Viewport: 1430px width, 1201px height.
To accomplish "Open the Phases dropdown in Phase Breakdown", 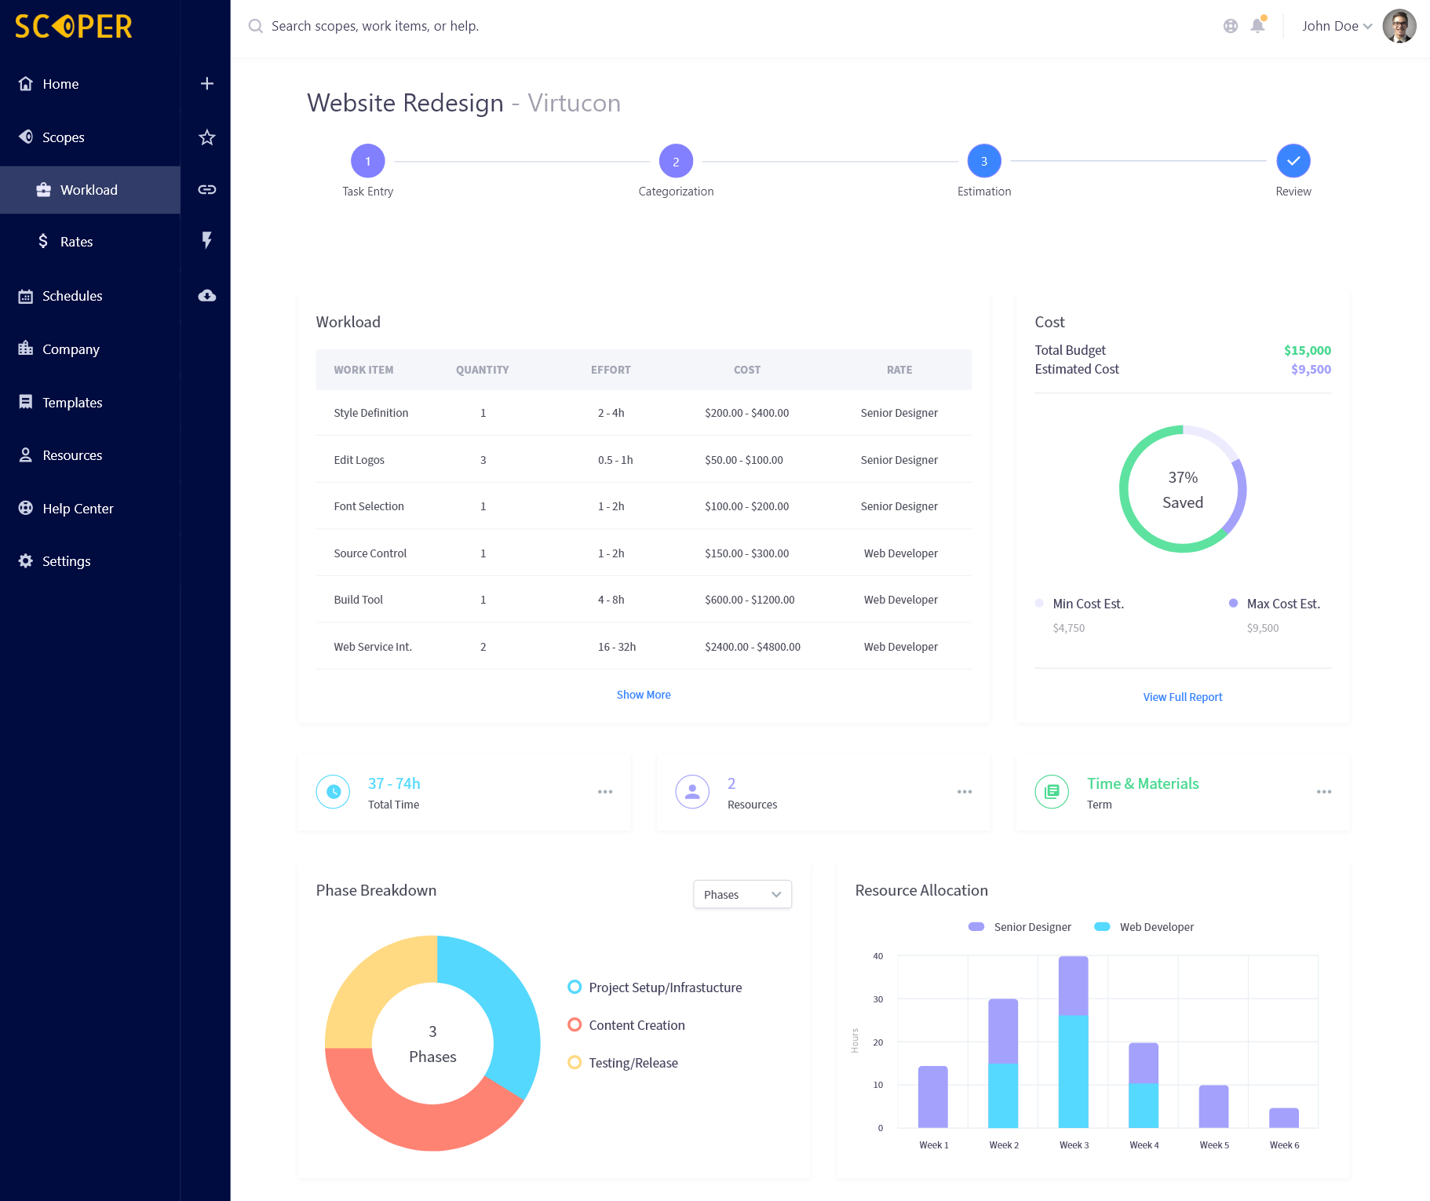I will coord(742,895).
